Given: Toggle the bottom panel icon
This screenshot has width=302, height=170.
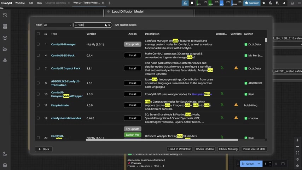Looking at the screenshot, I should click(292, 3).
